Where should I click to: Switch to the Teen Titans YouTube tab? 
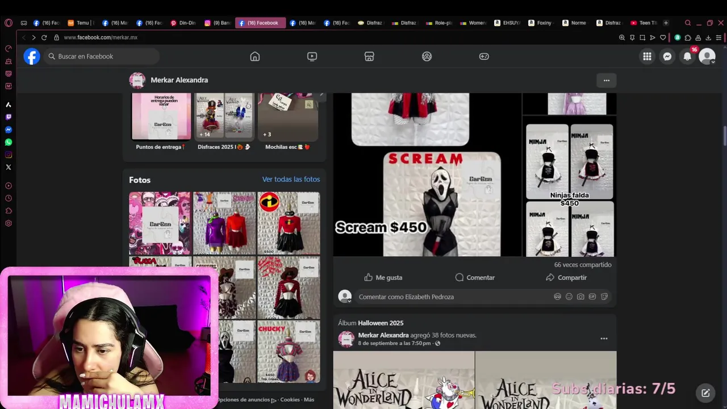pos(644,23)
